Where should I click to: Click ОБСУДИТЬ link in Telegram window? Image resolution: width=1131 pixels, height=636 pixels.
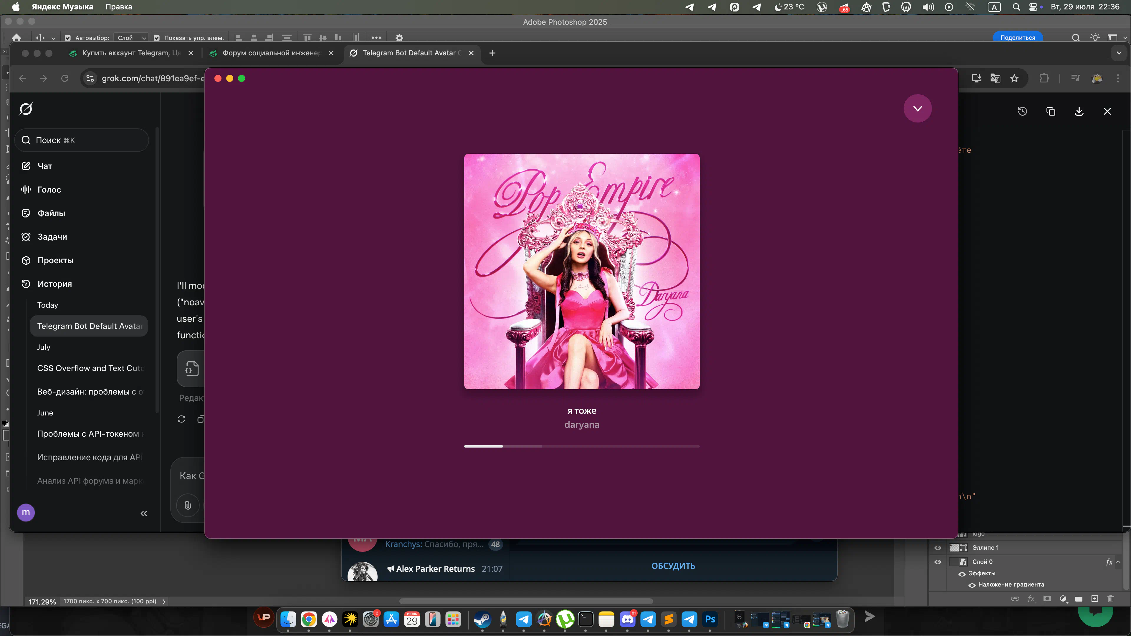673,566
